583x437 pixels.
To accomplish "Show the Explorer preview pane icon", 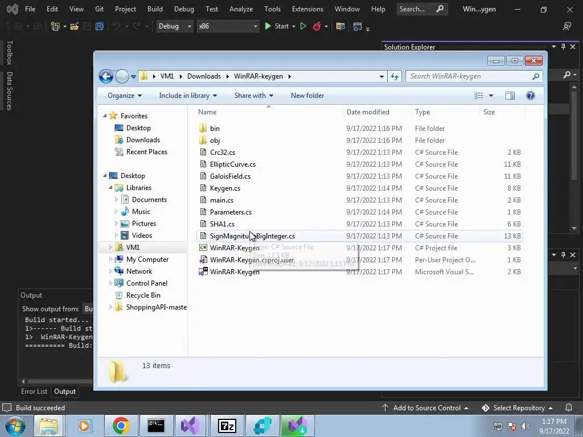I will pos(510,96).
